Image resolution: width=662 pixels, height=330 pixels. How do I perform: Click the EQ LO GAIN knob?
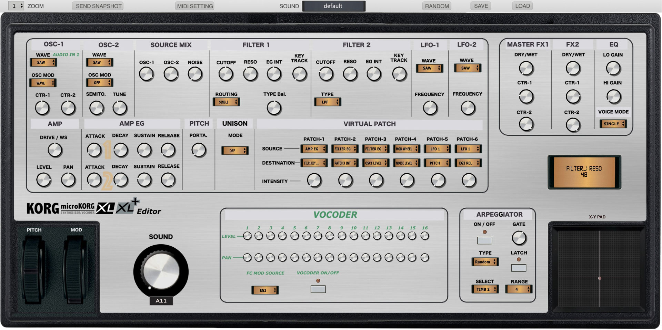tap(614, 68)
